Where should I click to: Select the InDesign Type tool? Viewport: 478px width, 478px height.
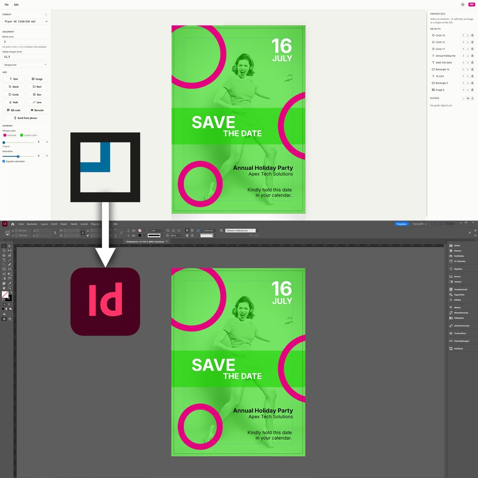pyautogui.click(x=4, y=260)
